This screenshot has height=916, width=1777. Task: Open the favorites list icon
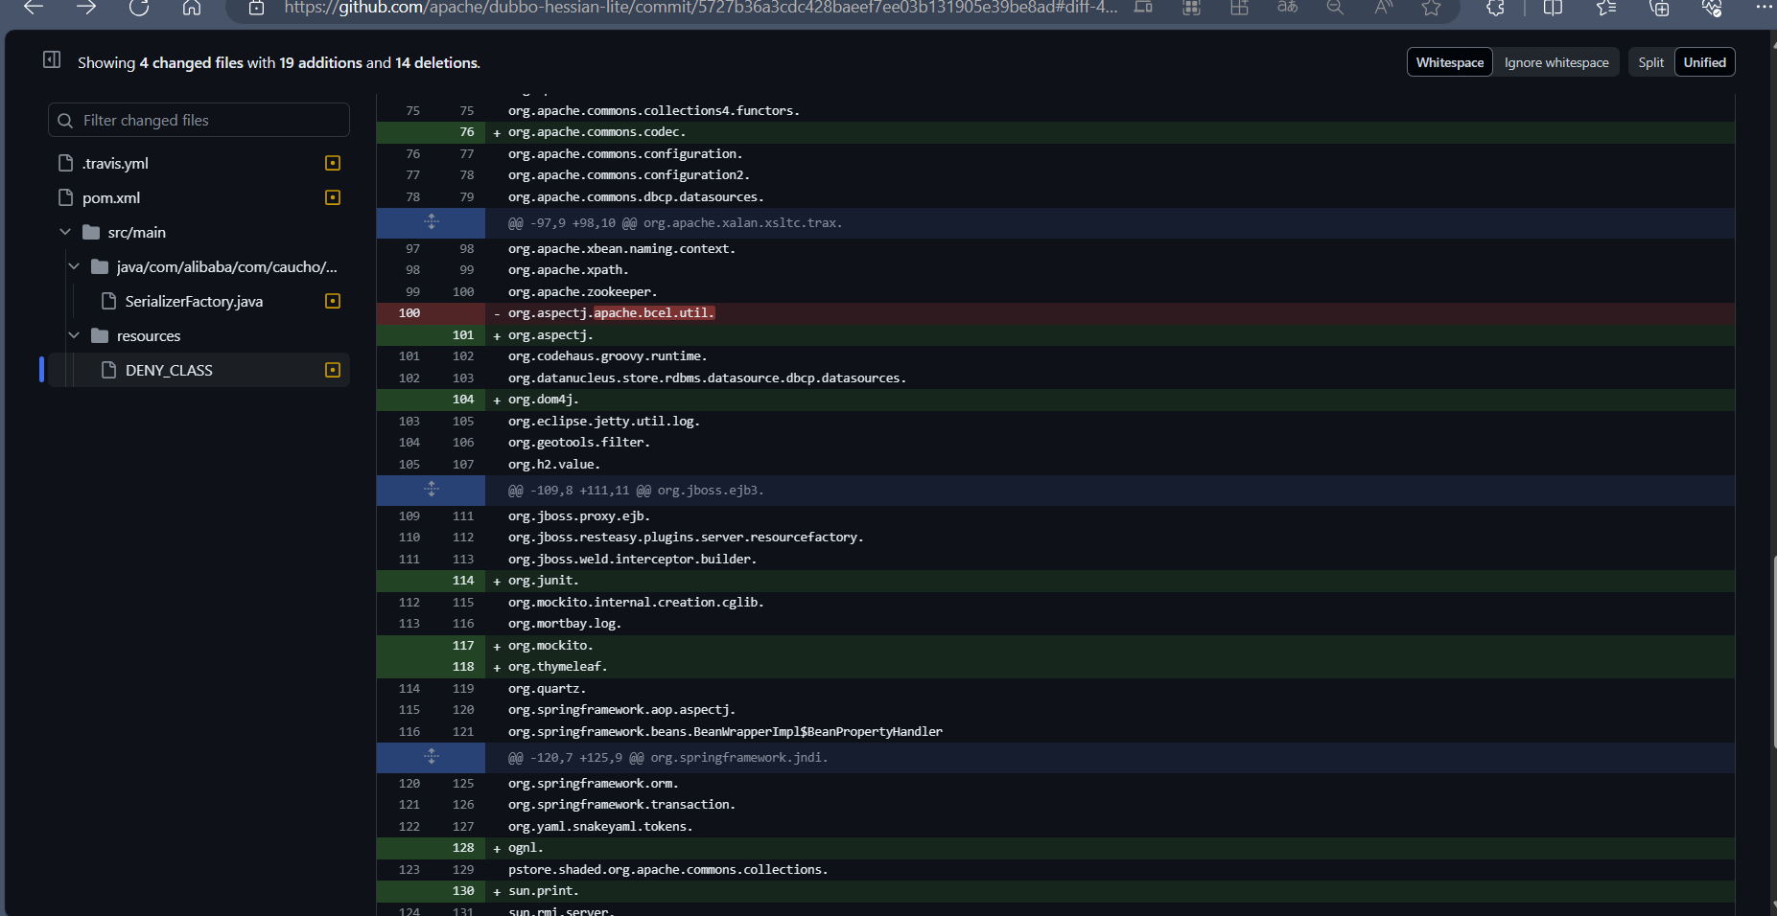[x=1606, y=8]
